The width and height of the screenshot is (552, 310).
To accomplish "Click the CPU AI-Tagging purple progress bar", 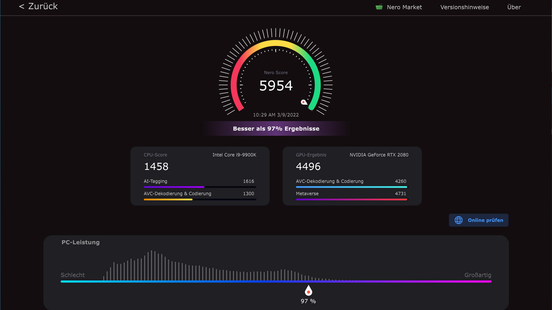I will pyautogui.click(x=174, y=187).
